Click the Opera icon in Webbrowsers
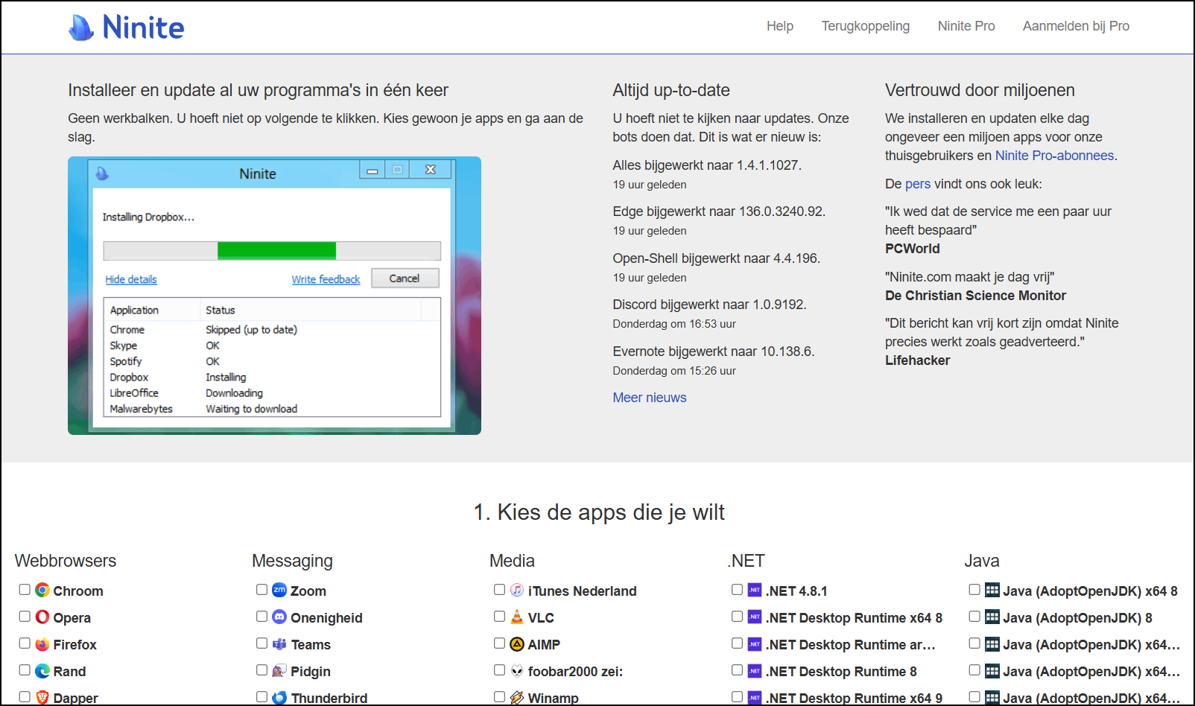The image size is (1195, 706). [x=42, y=617]
